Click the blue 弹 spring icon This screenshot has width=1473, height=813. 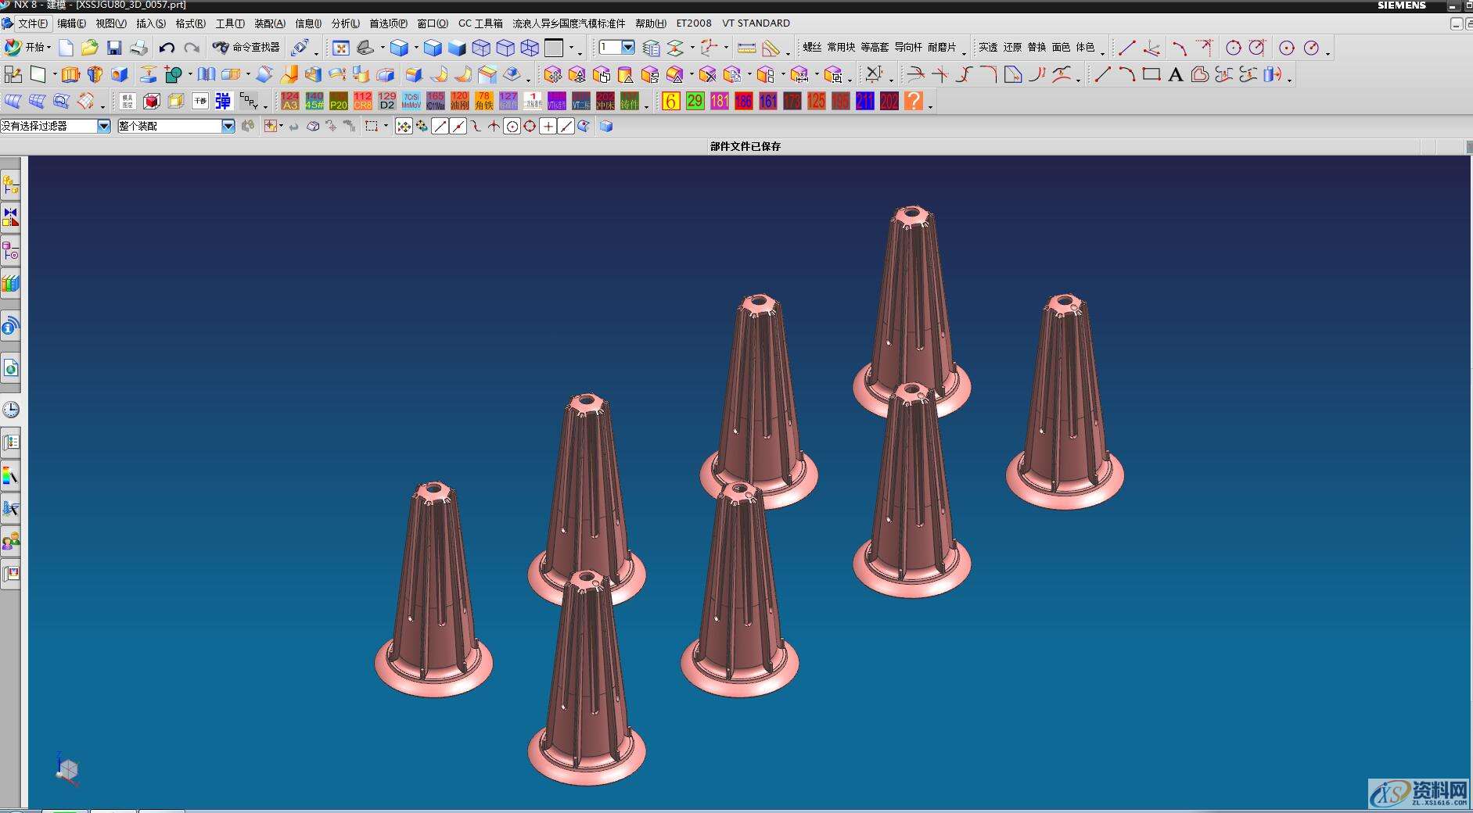[223, 101]
